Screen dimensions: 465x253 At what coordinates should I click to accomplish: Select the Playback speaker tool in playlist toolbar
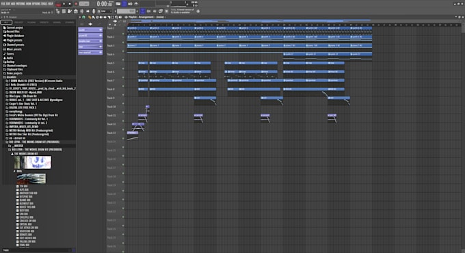tap(120, 17)
